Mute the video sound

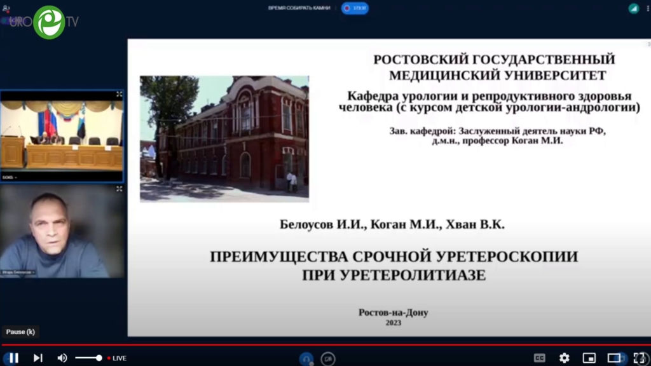tap(62, 358)
